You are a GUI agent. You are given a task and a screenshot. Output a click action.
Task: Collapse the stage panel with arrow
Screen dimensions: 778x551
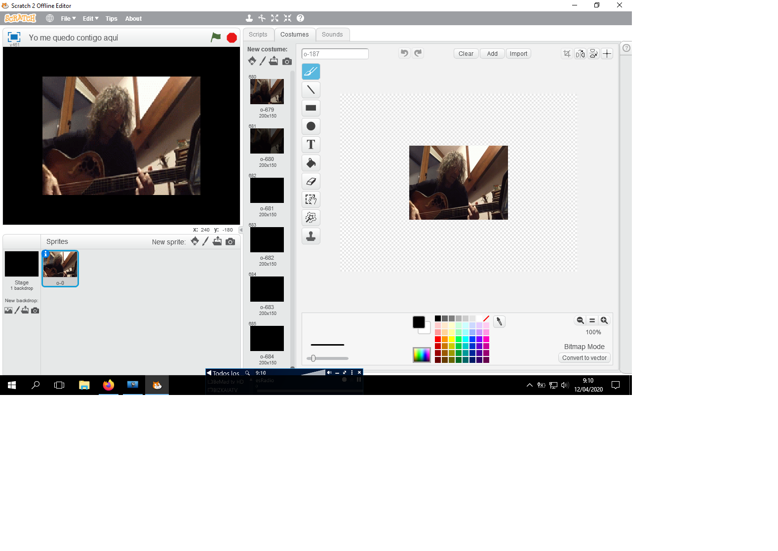click(x=241, y=230)
